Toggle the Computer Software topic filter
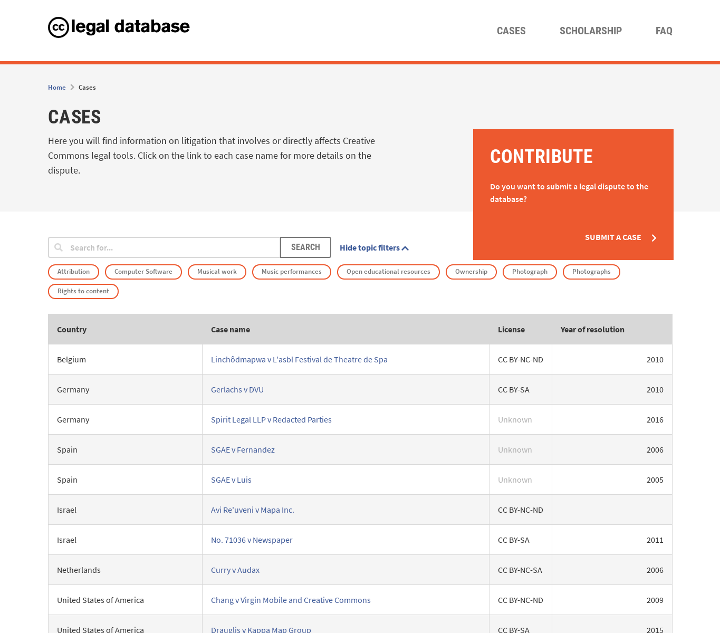This screenshot has height=633, width=720. point(143,272)
